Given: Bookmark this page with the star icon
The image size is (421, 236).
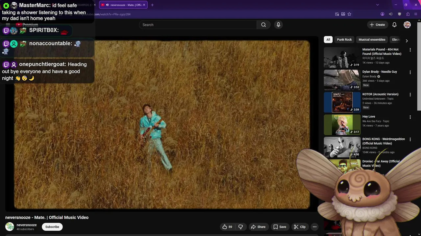Looking at the screenshot, I should point(349,14).
